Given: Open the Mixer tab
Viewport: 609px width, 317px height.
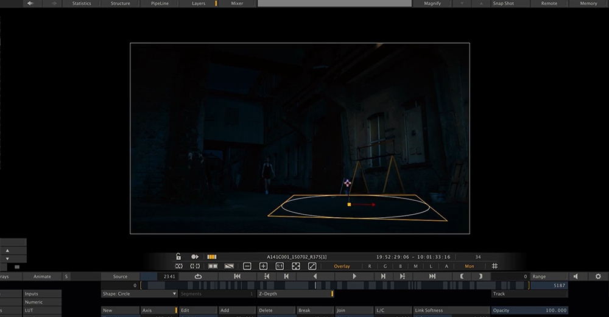Looking at the screenshot, I should (x=237, y=3).
